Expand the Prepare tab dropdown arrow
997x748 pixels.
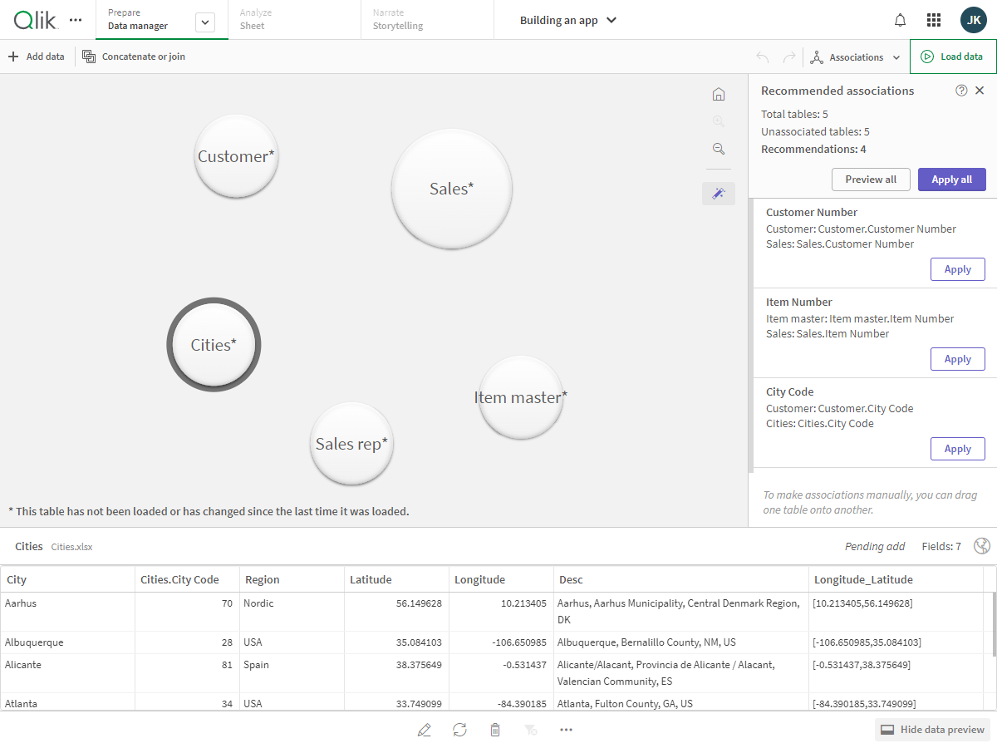pos(205,22)
